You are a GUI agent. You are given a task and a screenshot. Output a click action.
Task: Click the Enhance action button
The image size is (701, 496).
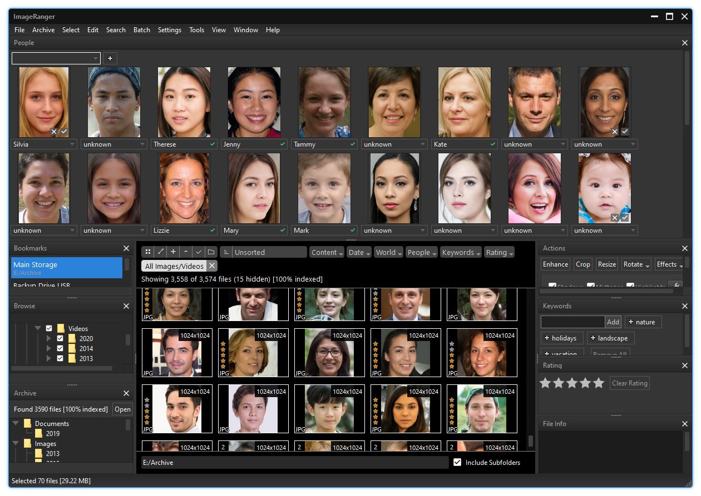point(555,264)
